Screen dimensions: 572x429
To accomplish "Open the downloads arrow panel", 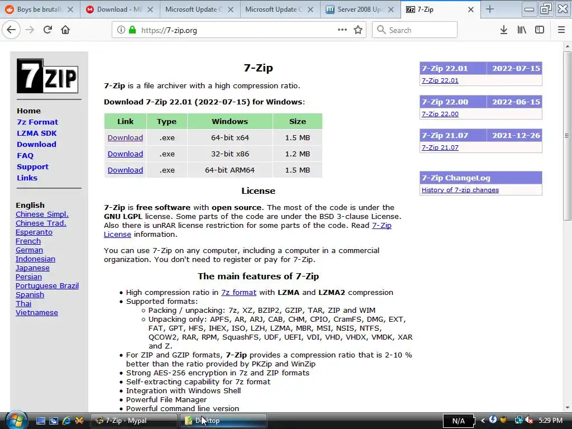I will [504, 30].
